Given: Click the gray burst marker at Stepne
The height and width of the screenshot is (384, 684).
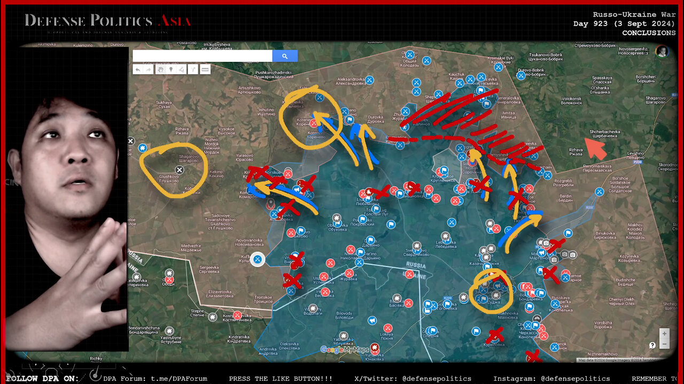Looking at the screenshot, I should pyautogui.click(x=213, y=317).
